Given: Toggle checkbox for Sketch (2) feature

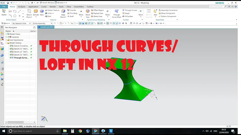Looking at the screenshot, I should pyautogui.click(x=11, y=52).
